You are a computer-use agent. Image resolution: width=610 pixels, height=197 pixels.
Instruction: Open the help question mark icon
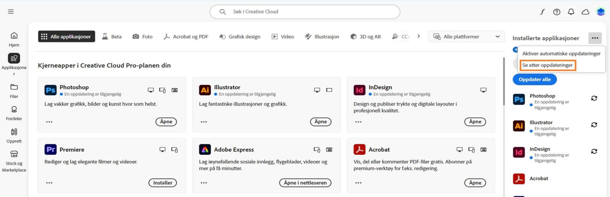[x=557, y=12]
